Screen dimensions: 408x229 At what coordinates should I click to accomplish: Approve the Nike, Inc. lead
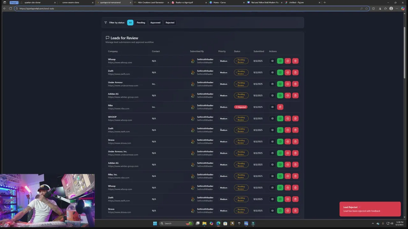point(280,176)
